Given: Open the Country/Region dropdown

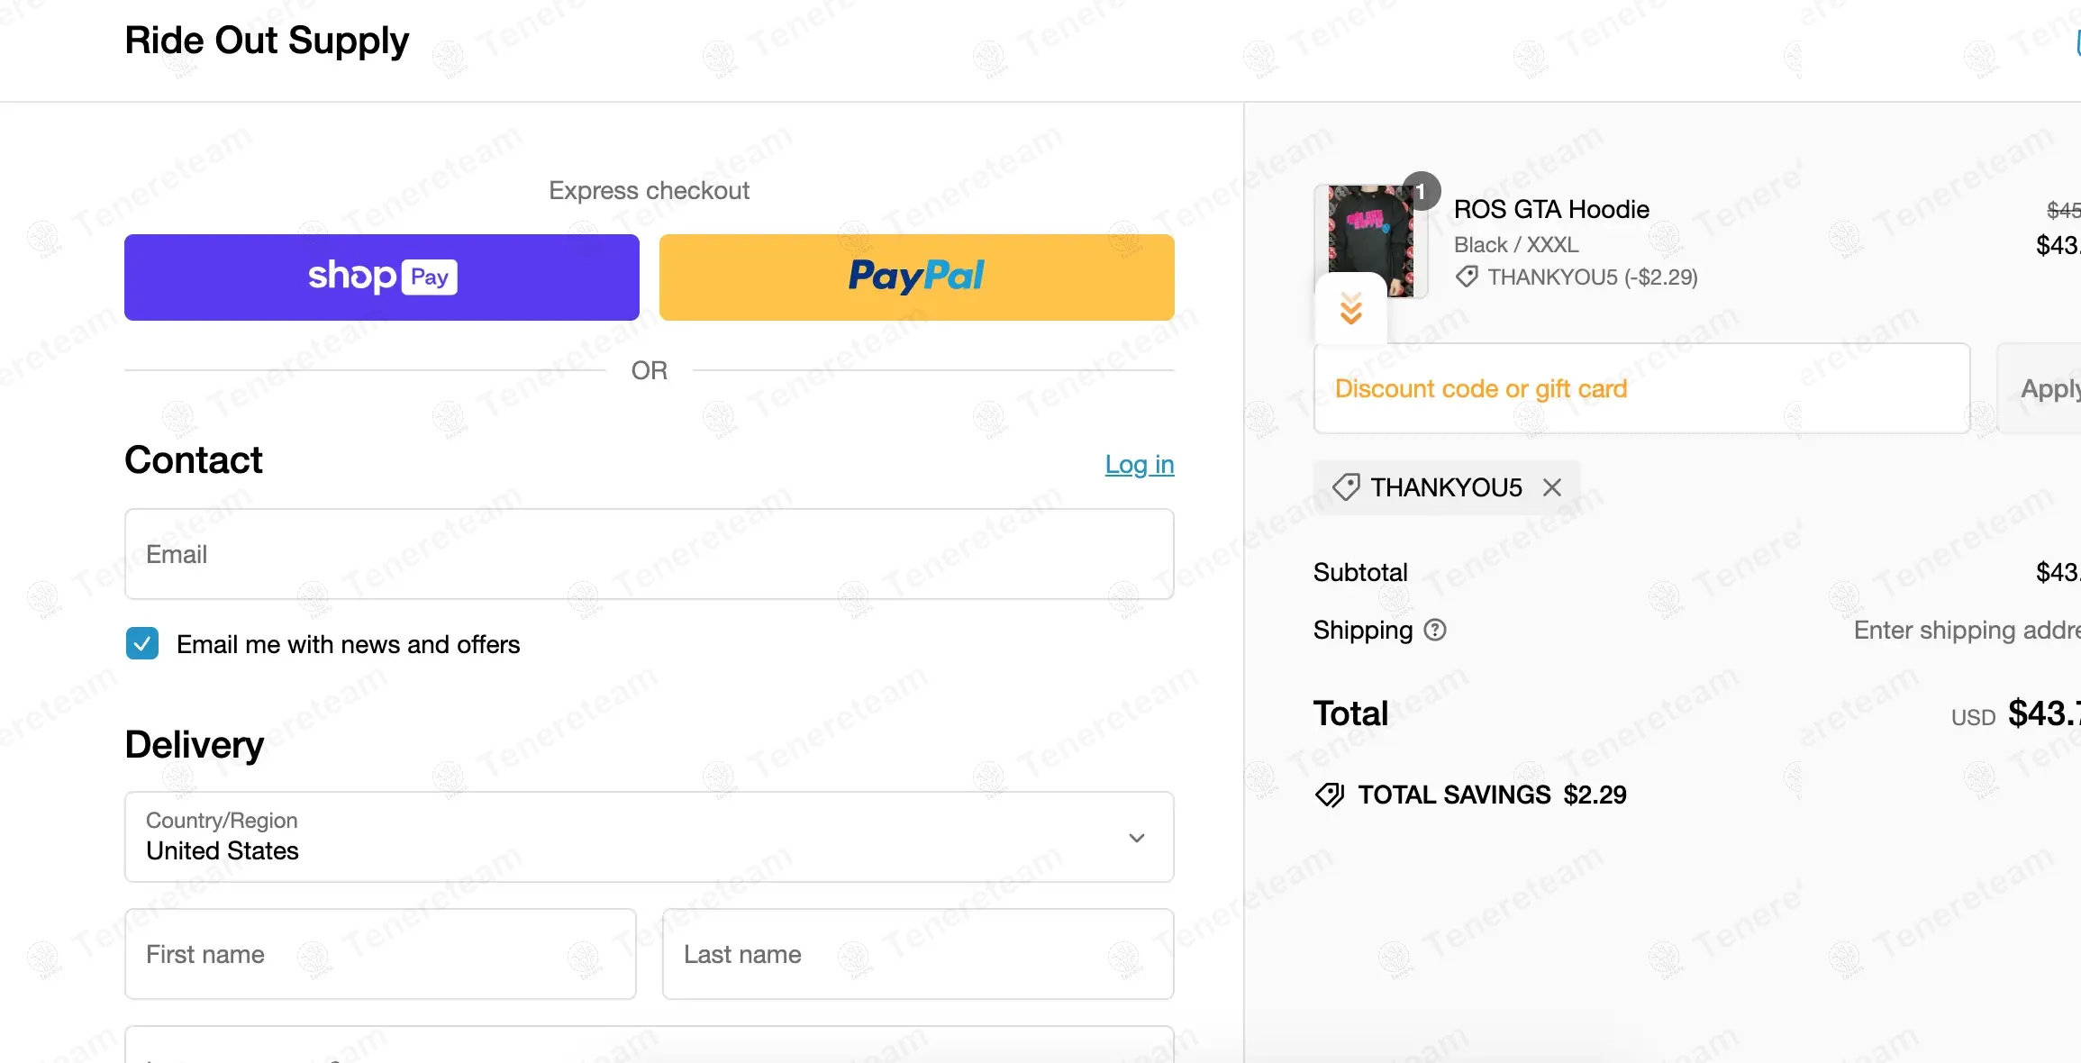Looking at the screenshot, I should (649, 837).
